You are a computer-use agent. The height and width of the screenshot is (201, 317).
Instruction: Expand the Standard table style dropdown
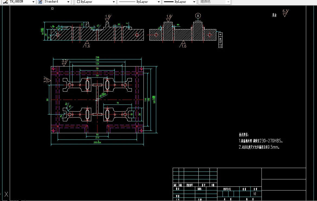click(x=68, y=2)
